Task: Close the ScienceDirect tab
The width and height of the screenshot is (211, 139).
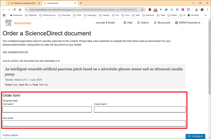Action: click(76, 3)
